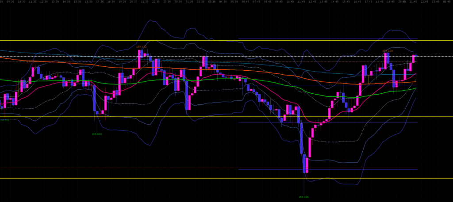Select the 21:30 time axis label
This screenshot has width=453, height=202.
click(145, 2)
